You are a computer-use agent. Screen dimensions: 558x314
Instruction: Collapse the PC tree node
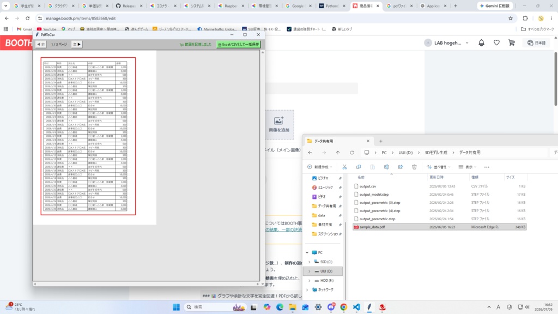307,252
